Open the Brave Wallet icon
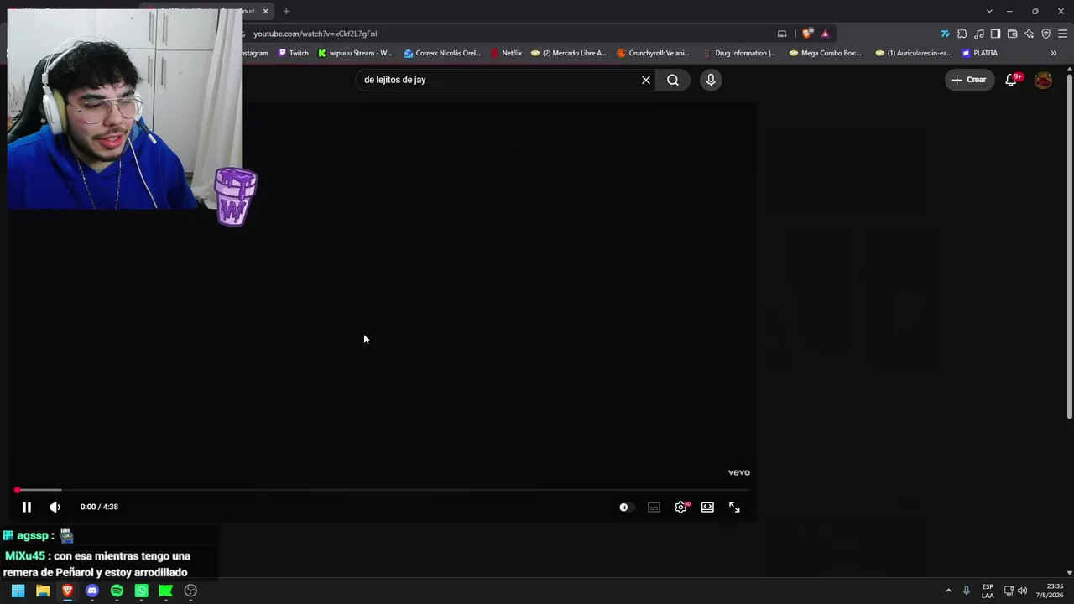 click(x=1012, y=34)
